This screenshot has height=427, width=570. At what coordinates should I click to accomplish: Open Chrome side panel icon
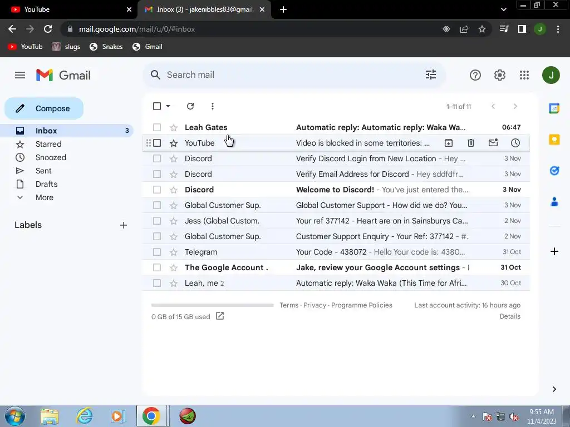tap(522, 29)
